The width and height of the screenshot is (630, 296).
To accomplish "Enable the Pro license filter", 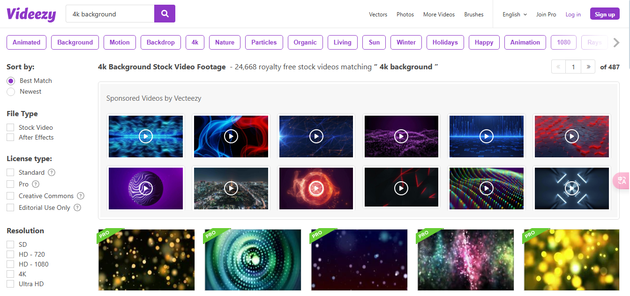I will (10, 184).
